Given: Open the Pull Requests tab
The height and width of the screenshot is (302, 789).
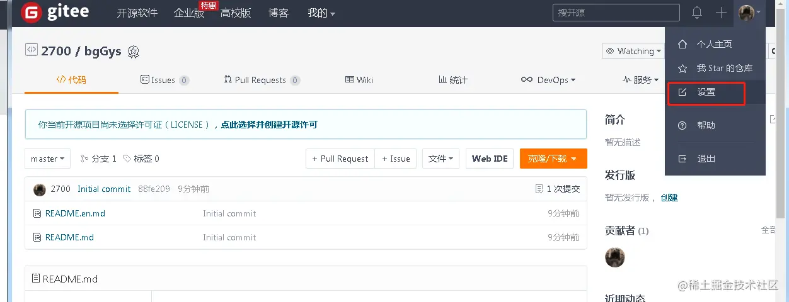Looking at the screenshot, I should click(x=262, y=80).
